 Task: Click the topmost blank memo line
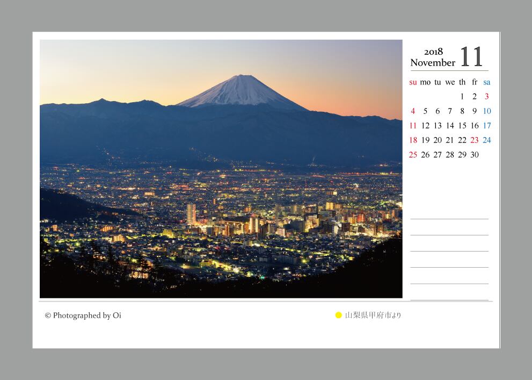click(x=449, y=218)
